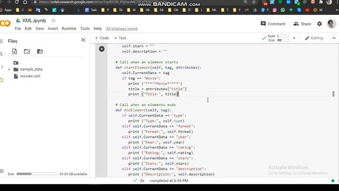Image resolution: width=339 pixels, height=191 pixels.
Task: Open the View menu
Action: [40, 29]
